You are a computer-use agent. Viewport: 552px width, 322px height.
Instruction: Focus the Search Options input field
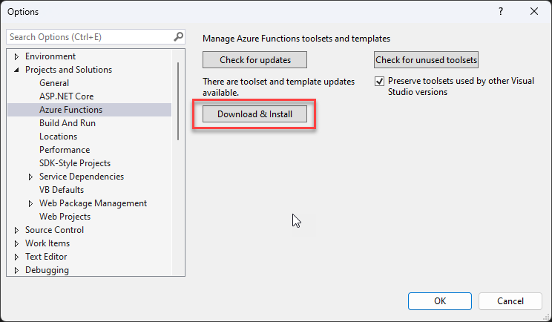[x=89, y=36]
